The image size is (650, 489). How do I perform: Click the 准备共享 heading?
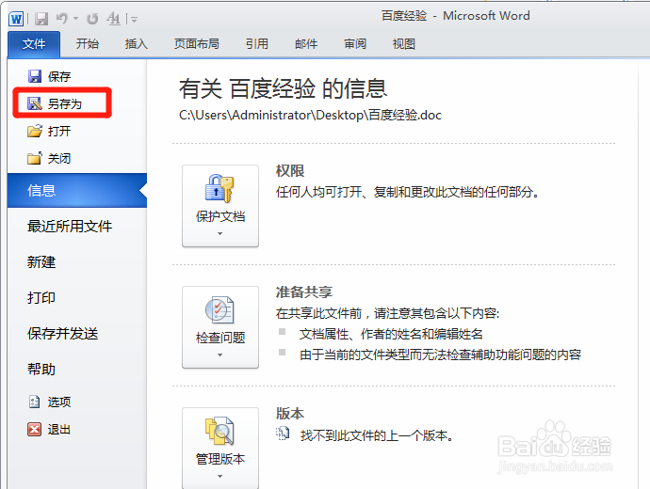click(x=304, y=292)
